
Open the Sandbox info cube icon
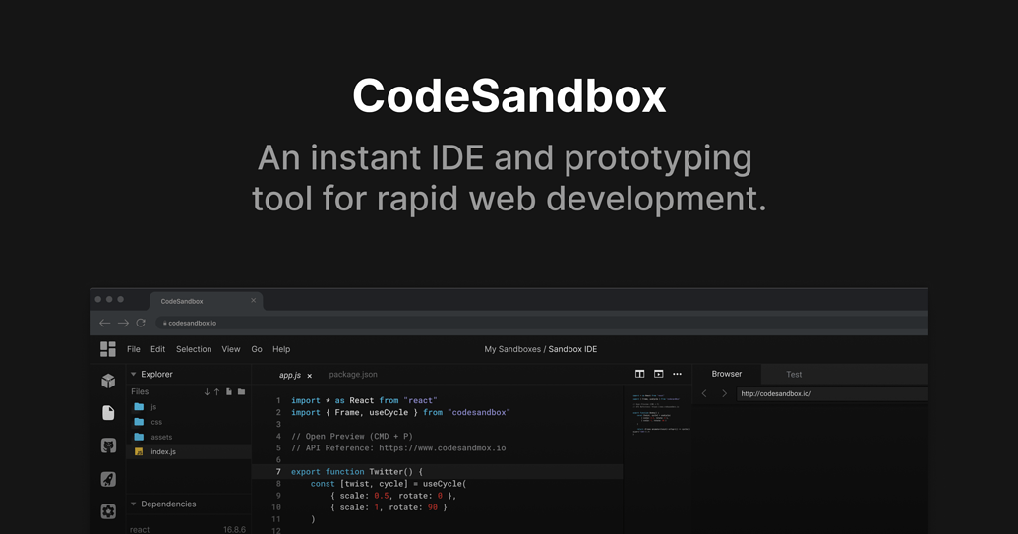point(108,381)
